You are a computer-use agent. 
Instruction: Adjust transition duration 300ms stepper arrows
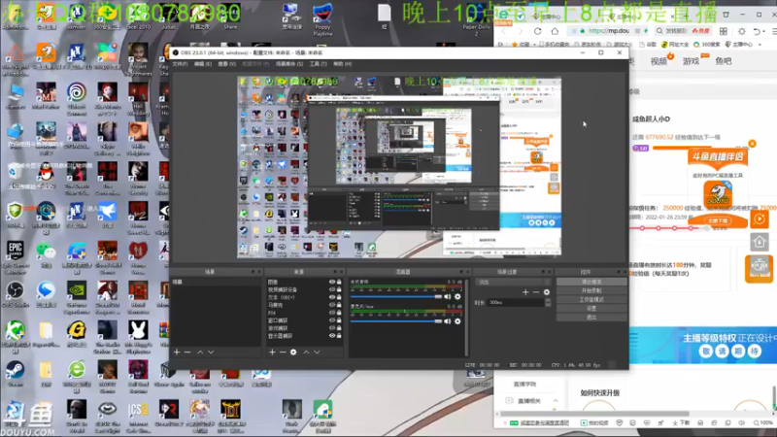point(548,302)
